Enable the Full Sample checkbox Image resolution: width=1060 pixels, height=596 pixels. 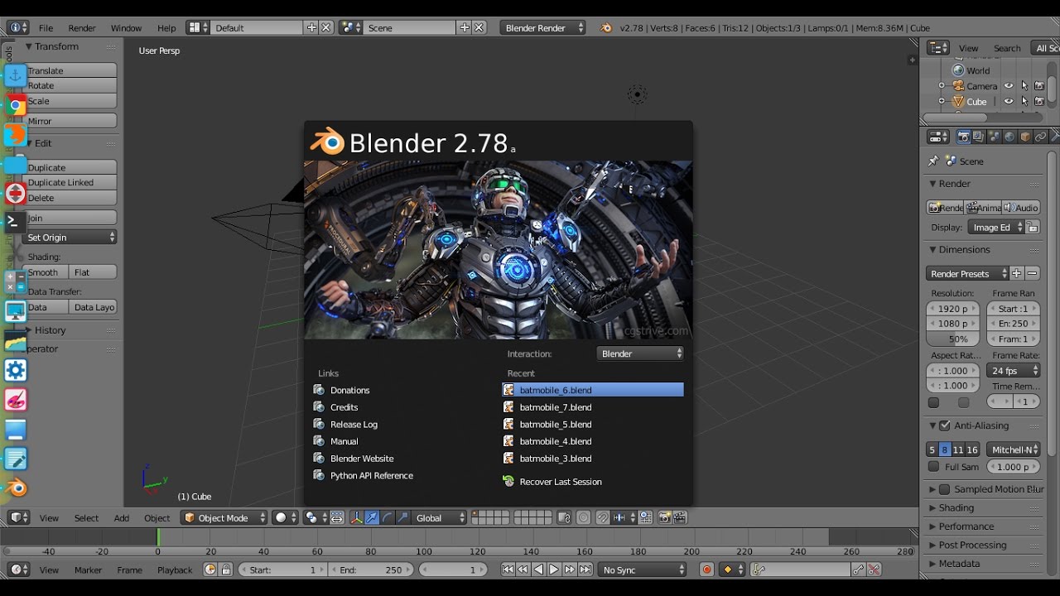pyautogui.click(x=934, y=467)
